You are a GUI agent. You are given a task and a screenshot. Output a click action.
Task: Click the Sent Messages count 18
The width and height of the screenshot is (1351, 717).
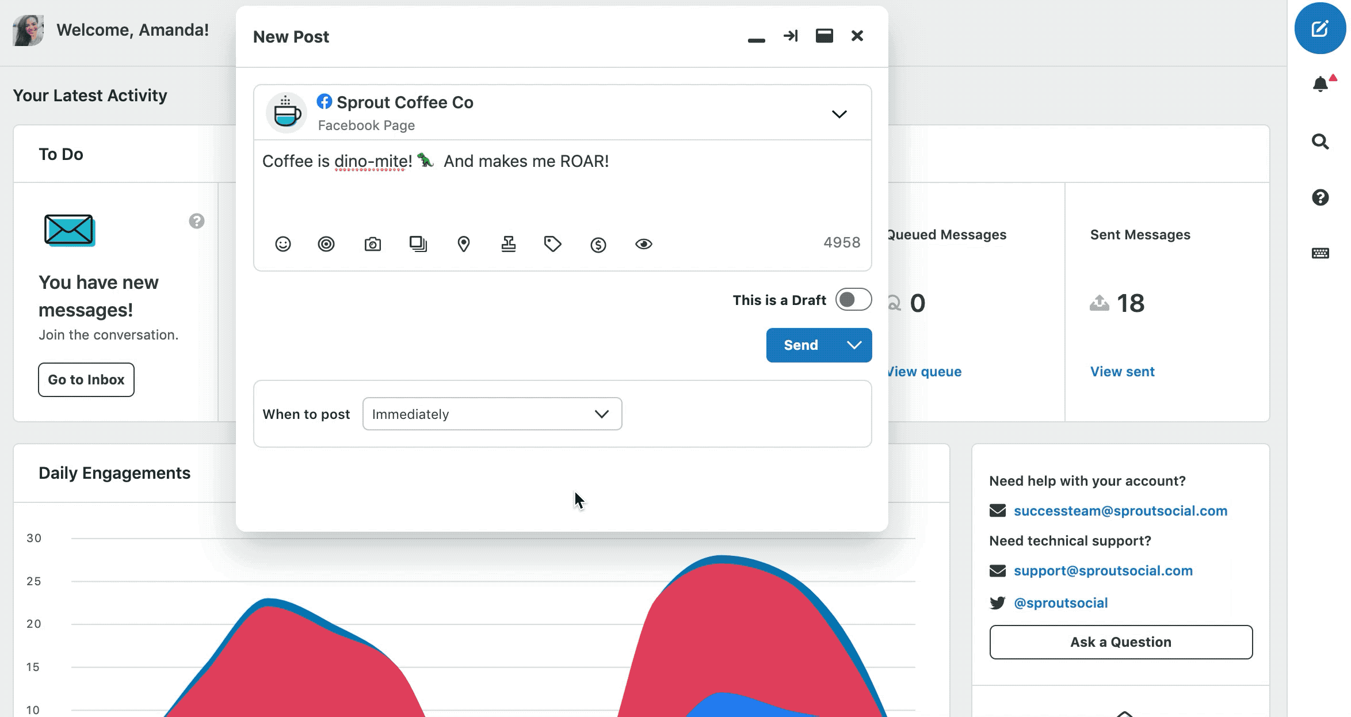click(1131, 303)
